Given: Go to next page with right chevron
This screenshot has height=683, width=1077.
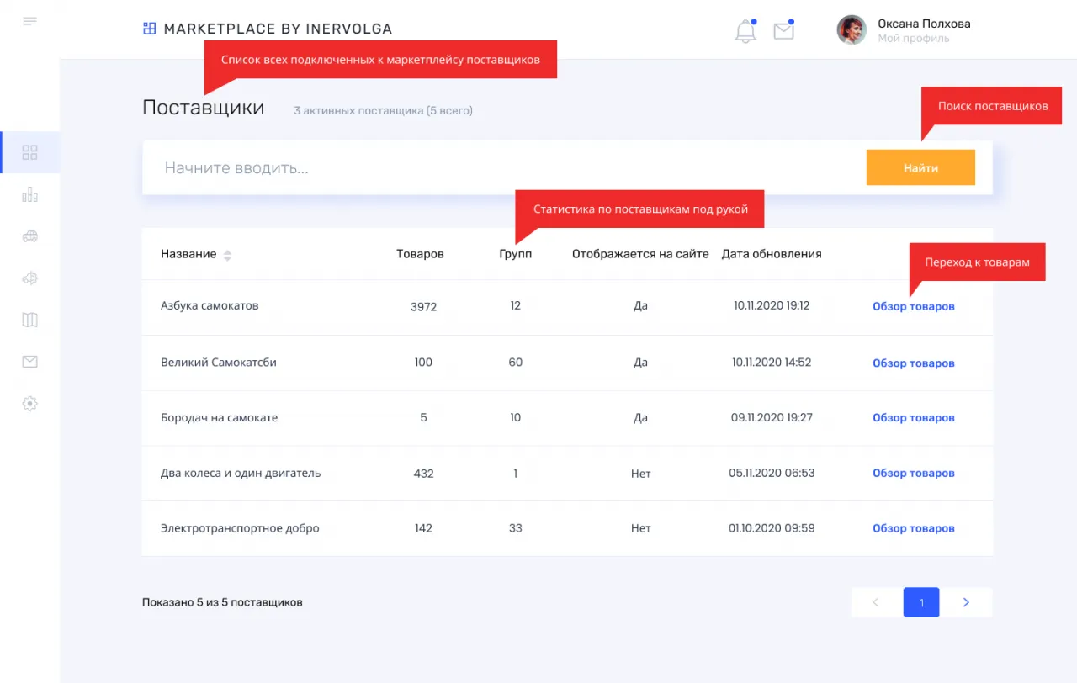Looking at the screenshot, I should 966,602.
